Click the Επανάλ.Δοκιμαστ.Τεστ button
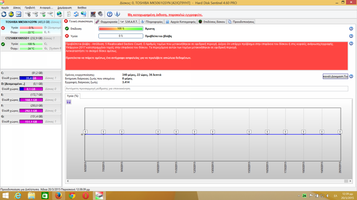This screenshot has height=200, width=357. (x=335, y=76)
